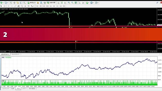Viewport: 162px width, 91px height.
Task: Select the XAUUSD,H1 chart tab
Action: (15, 54)
